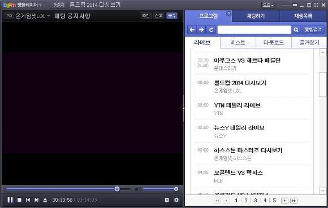Click the PD badge
Viewport: 328px width, 208px height.
click(9, 16)
